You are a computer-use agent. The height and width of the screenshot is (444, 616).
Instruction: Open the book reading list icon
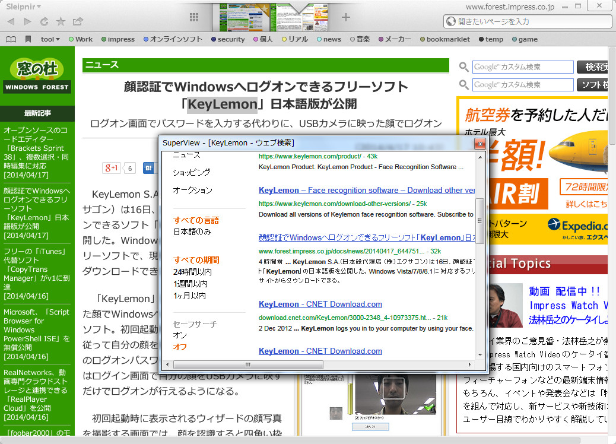pos(11,39)
